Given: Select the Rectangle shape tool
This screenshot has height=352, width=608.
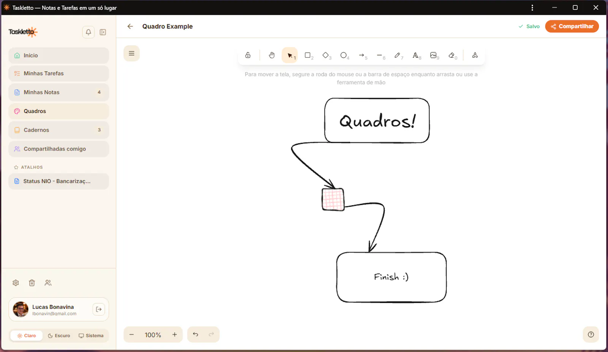Looking at the screenshot, I should 308,55.
